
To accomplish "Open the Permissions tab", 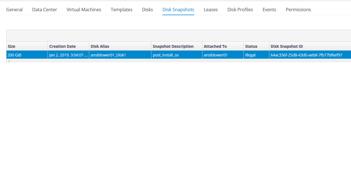I will [x=298, y=10].
